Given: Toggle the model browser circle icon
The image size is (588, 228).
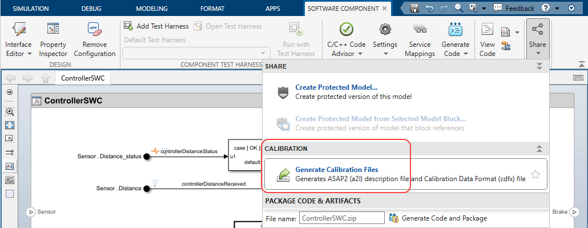Looking at the screenshot, I should tap(10, 92).
